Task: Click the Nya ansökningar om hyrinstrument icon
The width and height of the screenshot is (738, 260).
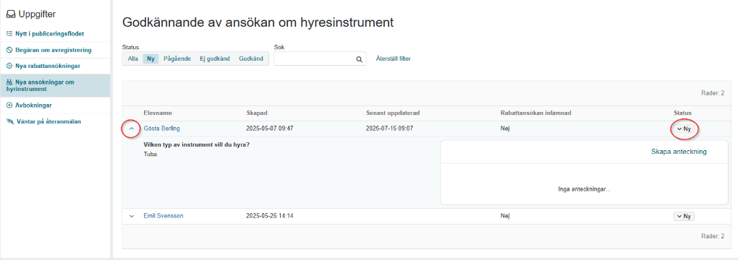Action: click(x=10, y=82)
